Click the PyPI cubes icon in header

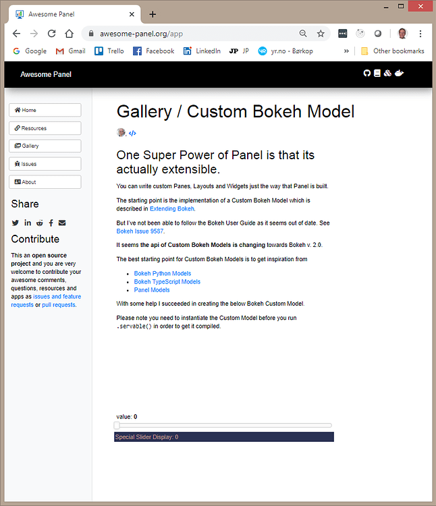[387, 74]
